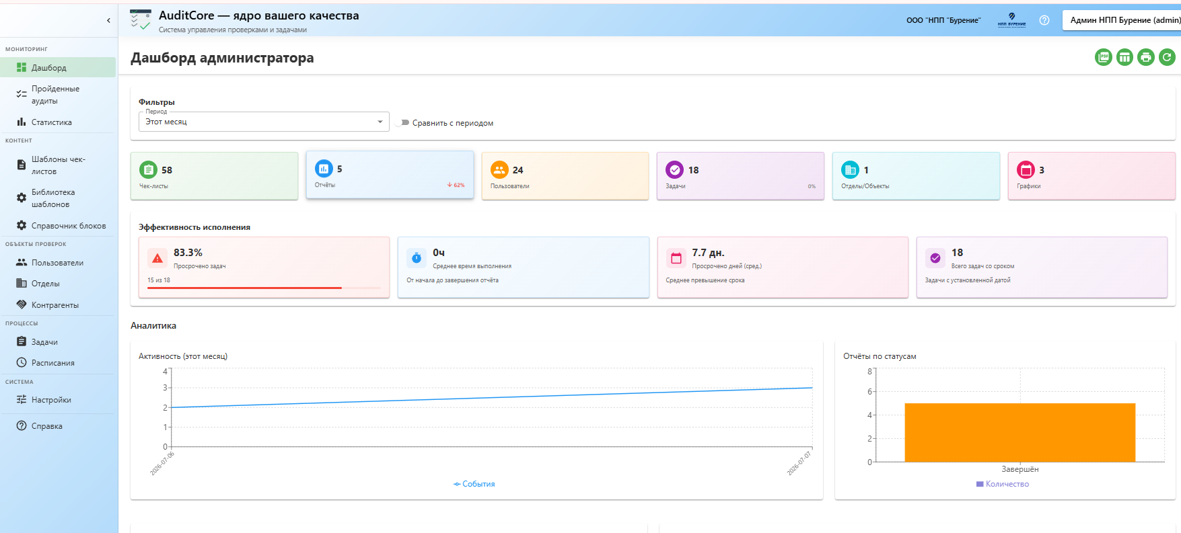Click the 'Отчёты по статусам' chart title
Screen dimensions: 1181x533
pos(880,356)
